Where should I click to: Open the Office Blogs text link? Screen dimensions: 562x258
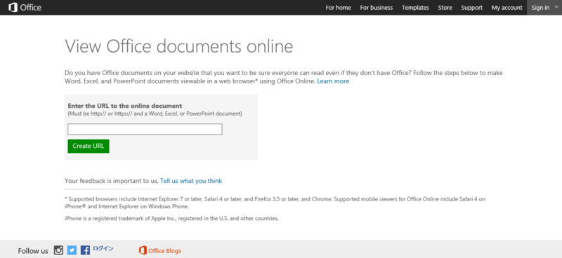(164, 251)
